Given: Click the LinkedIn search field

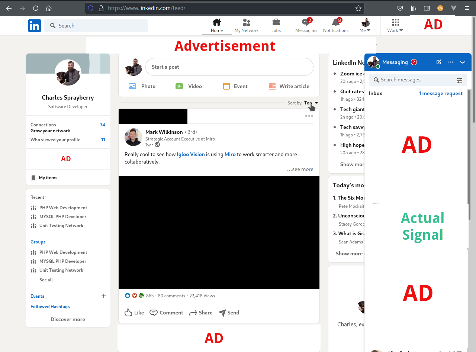Looking at the screenshot, I should coord(96,26).
